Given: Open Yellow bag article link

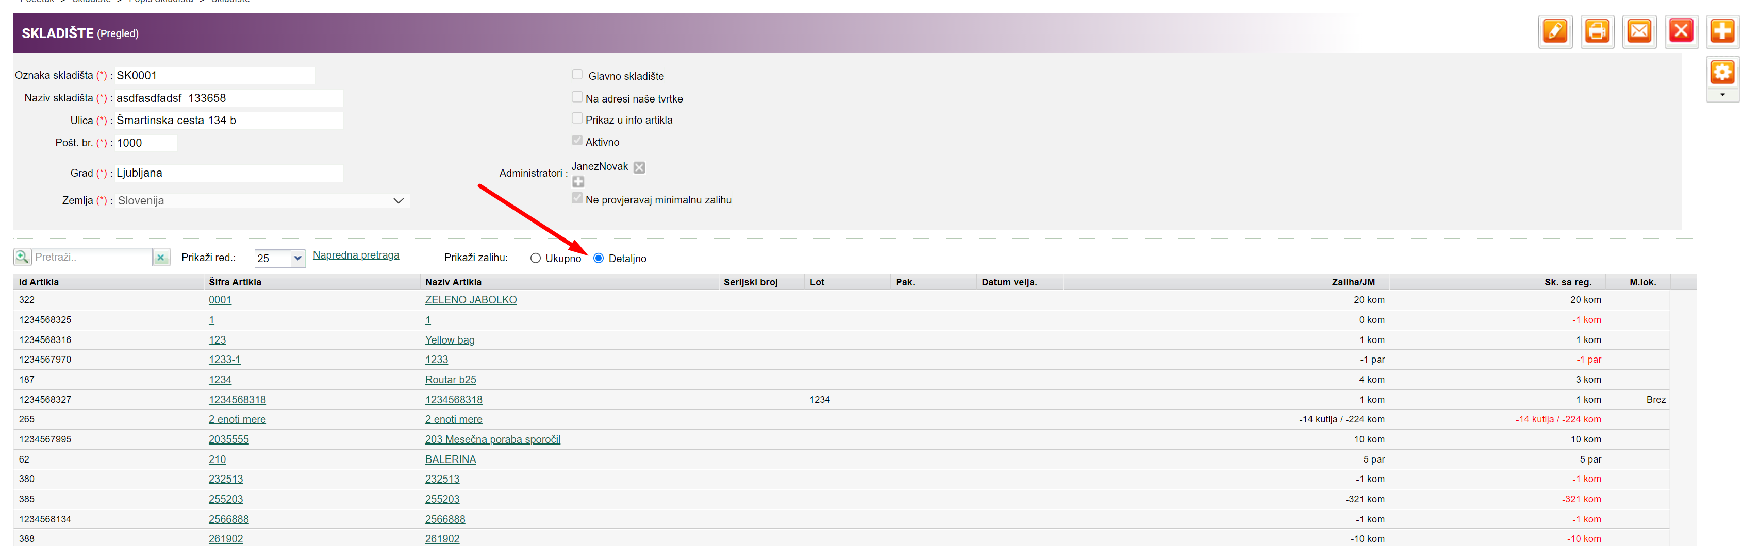Looking at the screenshot, I should (450, 340).
